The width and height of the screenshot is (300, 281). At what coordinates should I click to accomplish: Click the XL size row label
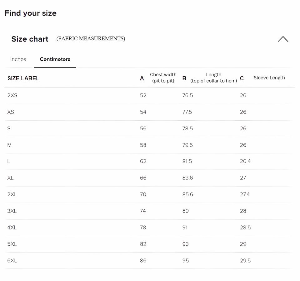10,178
